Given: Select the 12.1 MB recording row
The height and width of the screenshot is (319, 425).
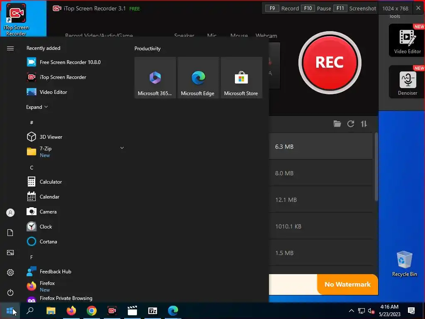Looking at the screenshot, I should coord(321,200).
